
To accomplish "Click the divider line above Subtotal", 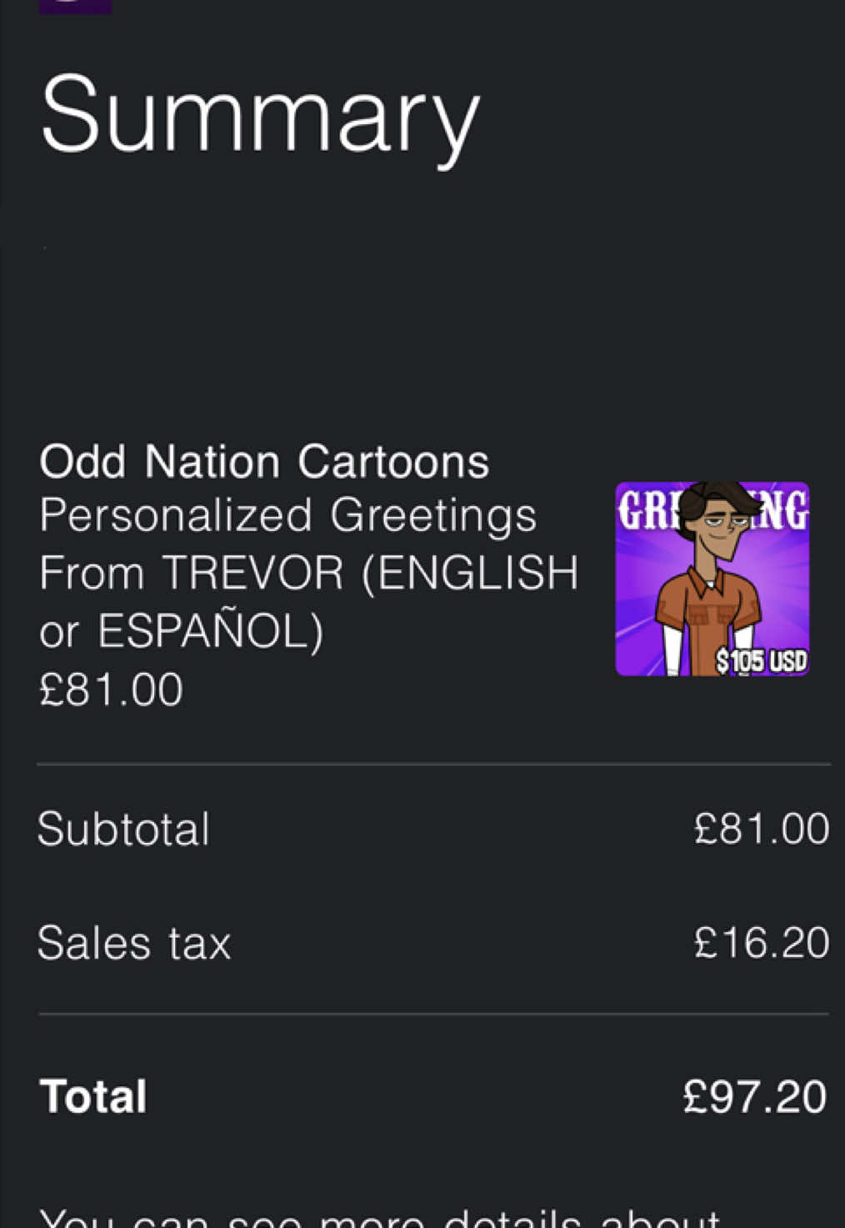I will tap(433, 764).
